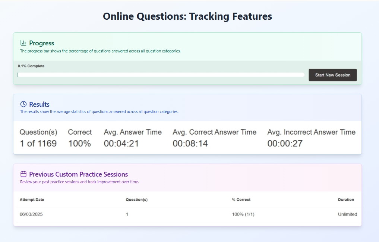Click the 00:00:27 incorrect answer time
This screenshot has height=242, width=379.
point(285,143)
